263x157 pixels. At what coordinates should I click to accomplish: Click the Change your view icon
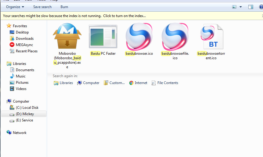(234, 7)
